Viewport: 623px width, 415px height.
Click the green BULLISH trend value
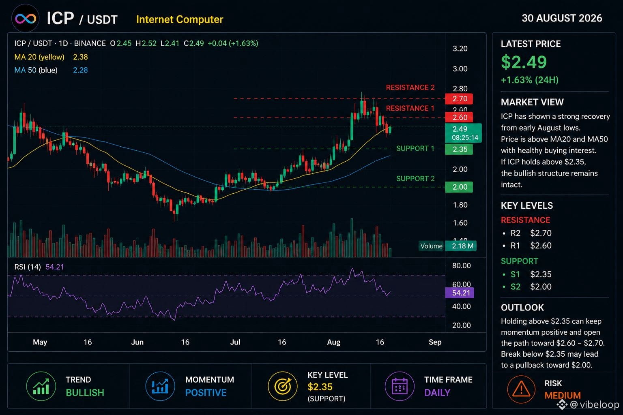pos(85,393)
